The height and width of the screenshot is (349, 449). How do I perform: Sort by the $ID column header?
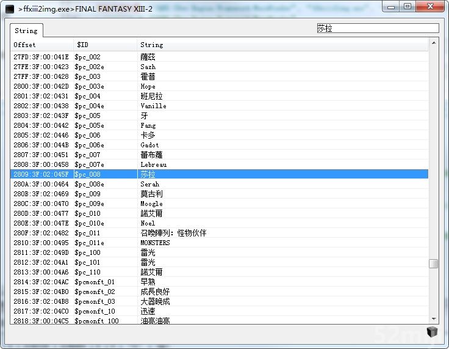(105, 45)
